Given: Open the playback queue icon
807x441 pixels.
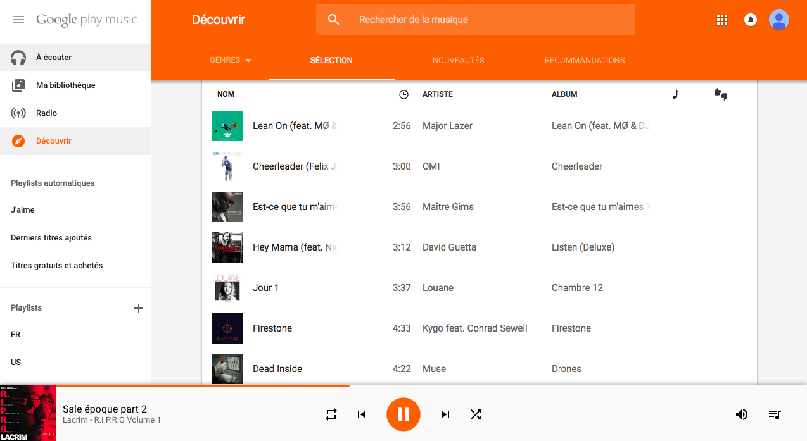Looking at the screenshot, I should tap(775, 414).
